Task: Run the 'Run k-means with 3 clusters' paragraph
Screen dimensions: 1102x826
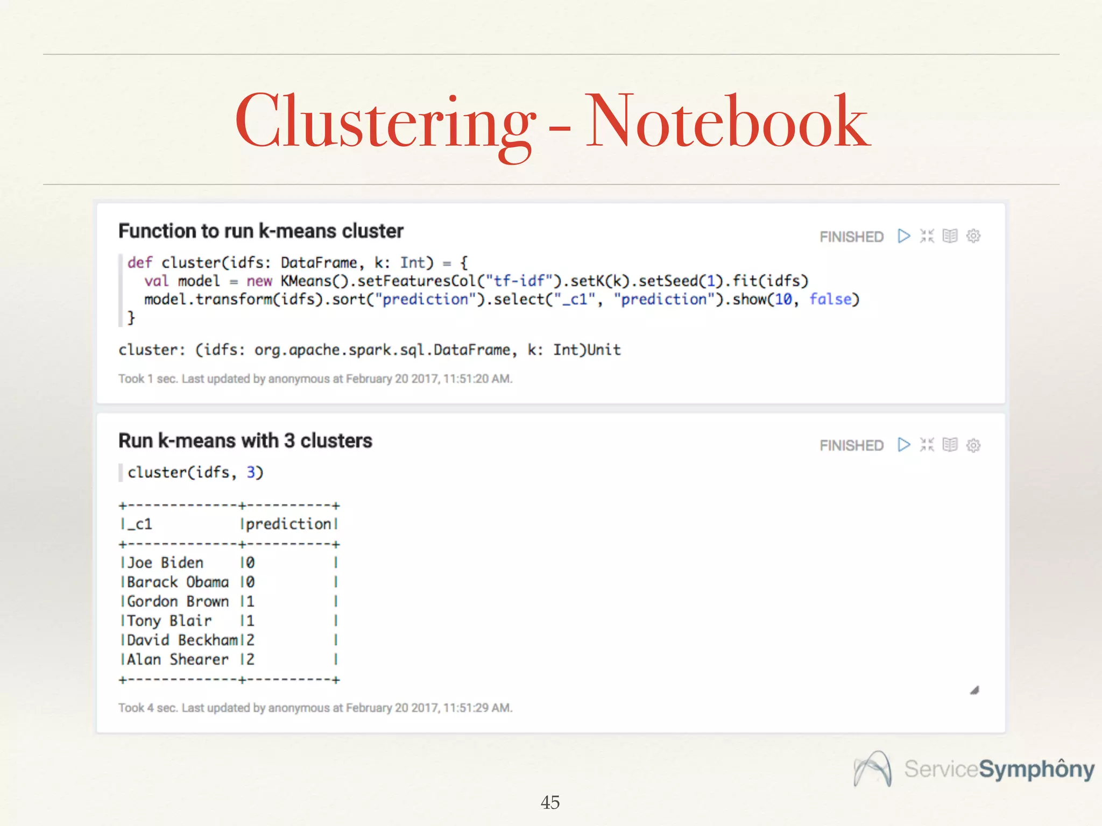Action: click(x=903, y=445)
